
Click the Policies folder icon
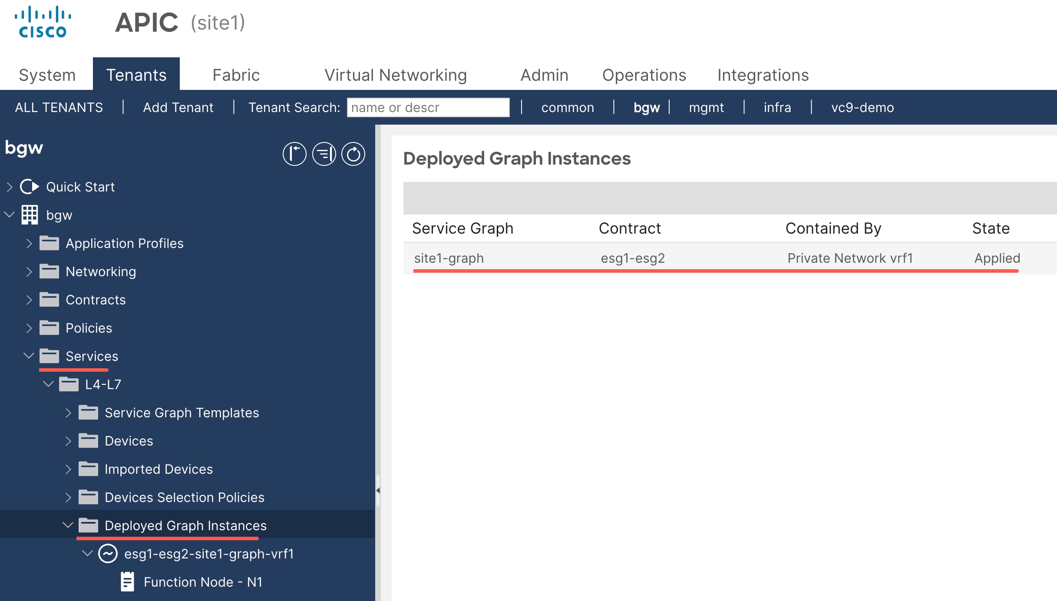pyautogui.click(x=49, y=328)
